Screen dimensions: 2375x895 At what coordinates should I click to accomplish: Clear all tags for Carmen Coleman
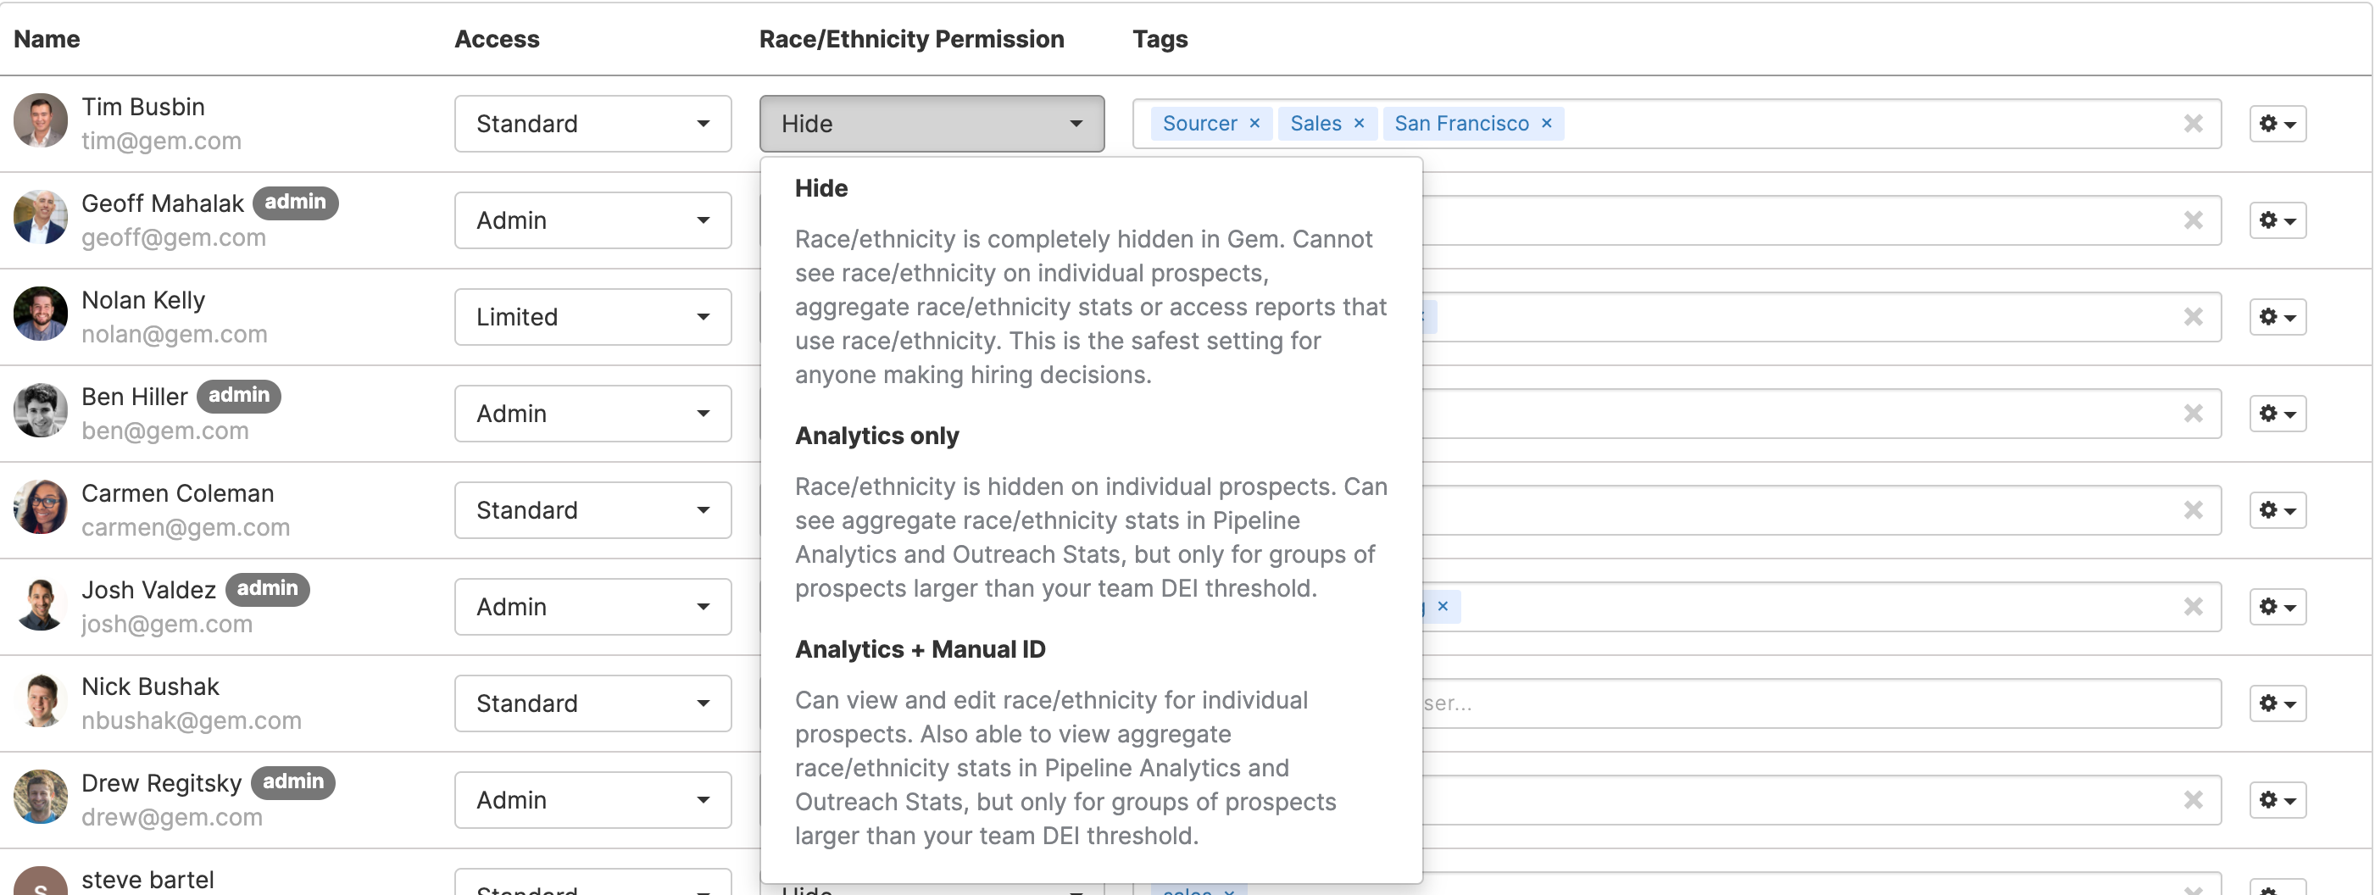pos(2194,510)
